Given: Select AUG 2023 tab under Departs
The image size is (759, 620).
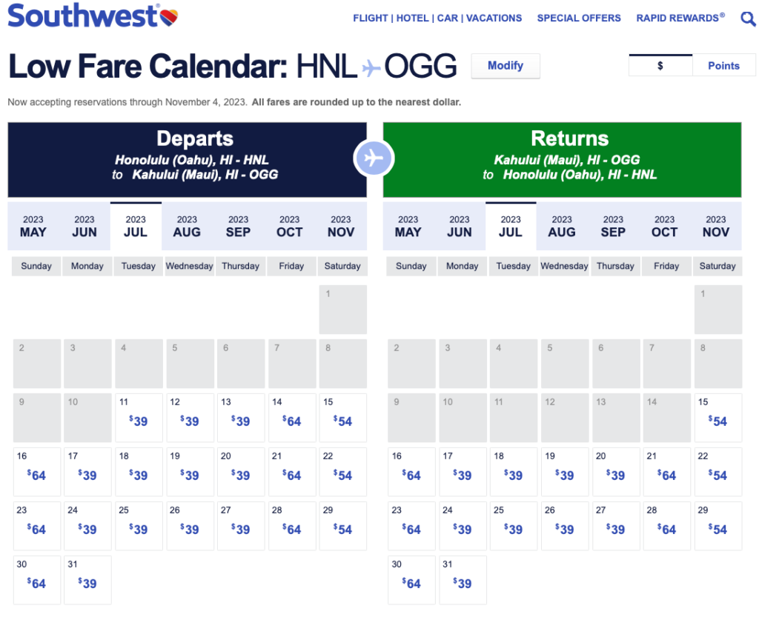Looking at the screenshot, I should click(187, 226).
